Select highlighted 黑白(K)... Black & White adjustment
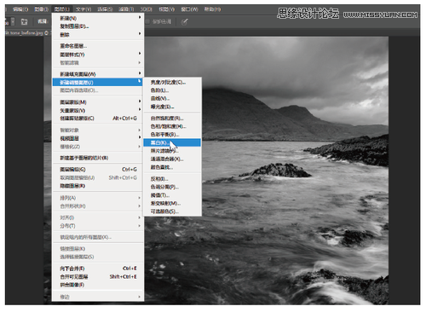Screen dimensions: 426x312 (x=172, y=142)
